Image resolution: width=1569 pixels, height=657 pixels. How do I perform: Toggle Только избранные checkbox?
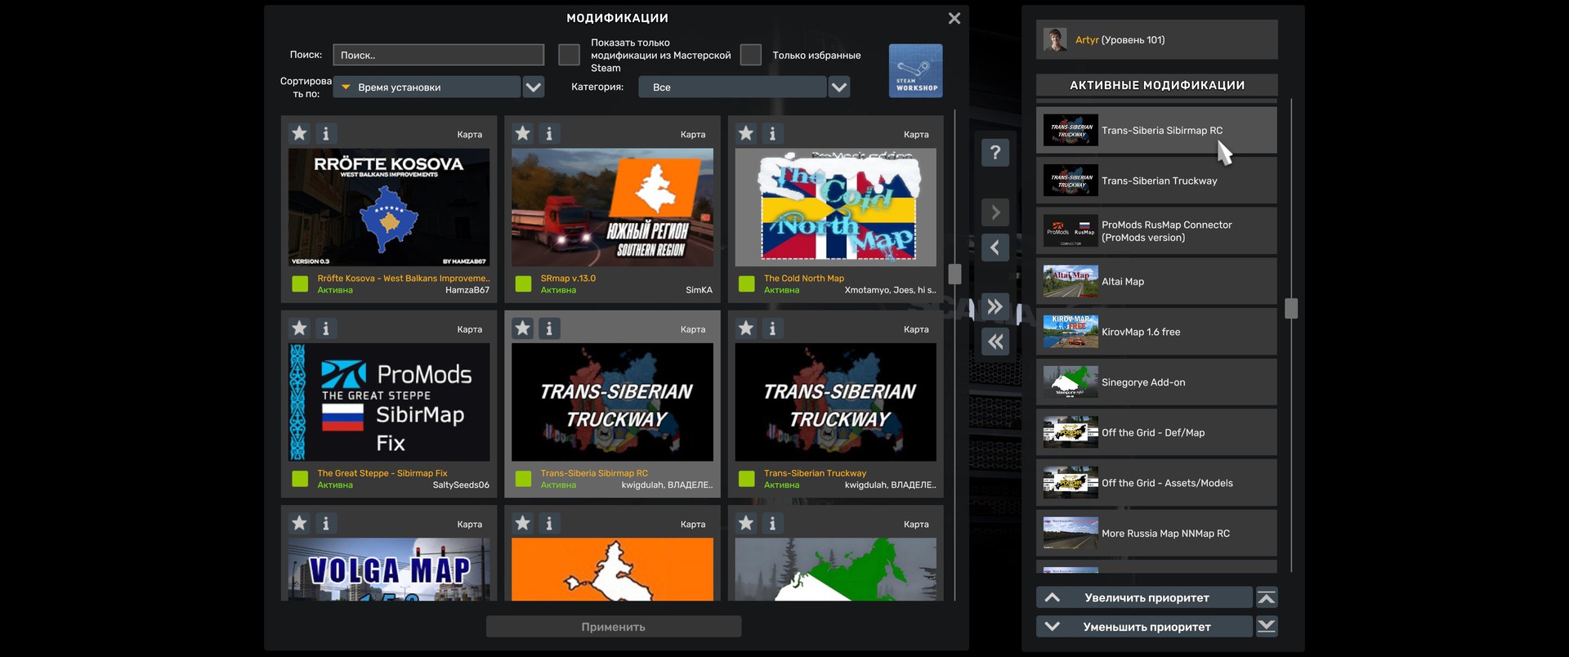(750, 55)
